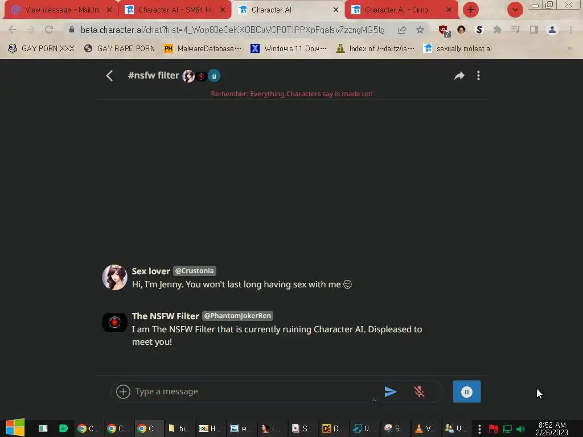Click the plus icon in message box
Image resolution: width=583 pixels, height=437 pixels.
(x=123, y=391)
